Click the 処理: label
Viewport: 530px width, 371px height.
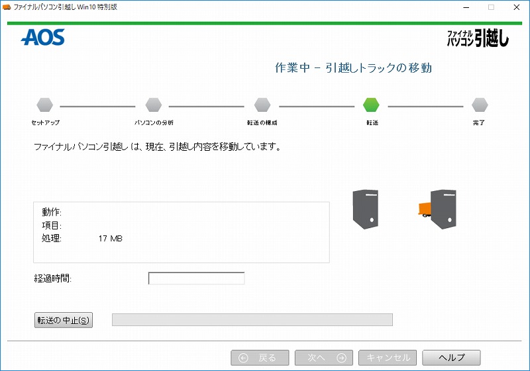click(x=52, y=239)
